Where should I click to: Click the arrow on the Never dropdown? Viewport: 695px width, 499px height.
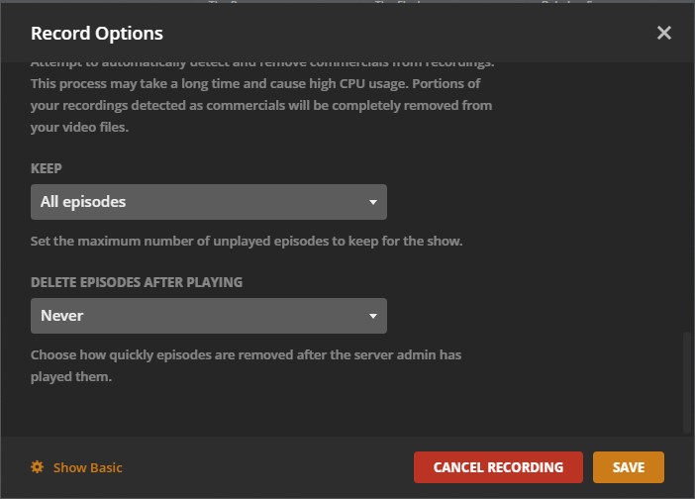(372, 316)
